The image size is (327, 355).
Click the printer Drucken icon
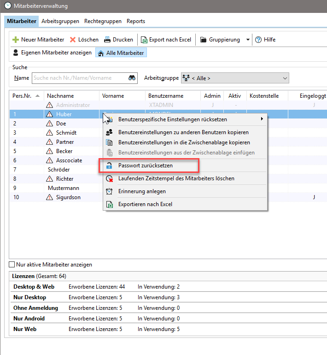tap(107, 40)
